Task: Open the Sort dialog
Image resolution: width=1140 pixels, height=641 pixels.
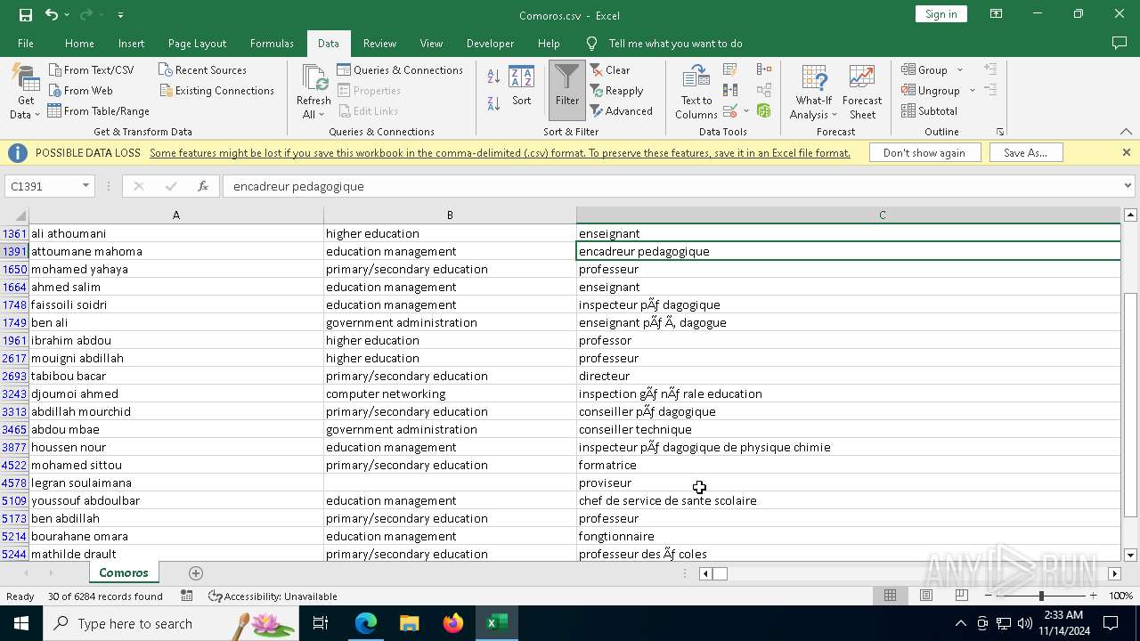Action: pos(521,85)
